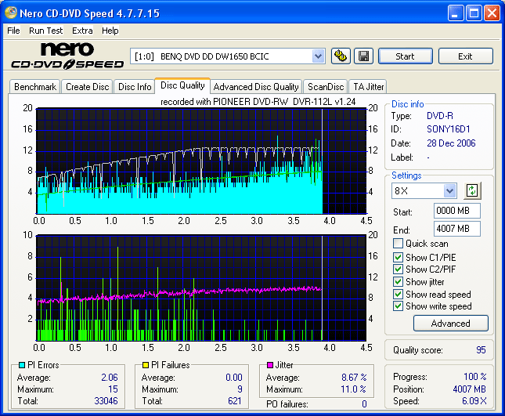Click the minimize window button
Screen dimensions: 505x416
pyautogui.click(x=455, y=13)
